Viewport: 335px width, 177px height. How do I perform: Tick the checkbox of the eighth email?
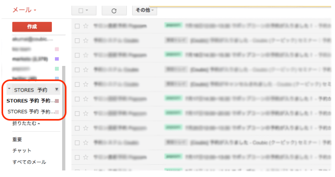pos(77,128)
